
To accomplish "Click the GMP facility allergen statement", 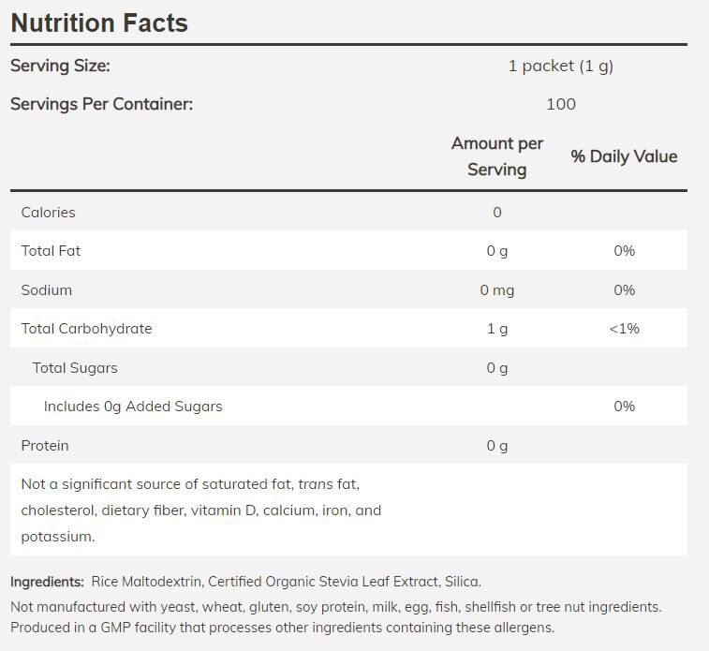I will pos(282,628).
